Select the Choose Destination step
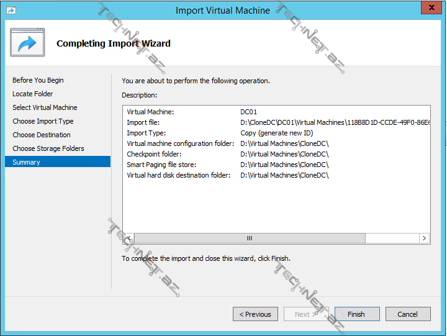This screenshot has width=447, height=336. 42,135
